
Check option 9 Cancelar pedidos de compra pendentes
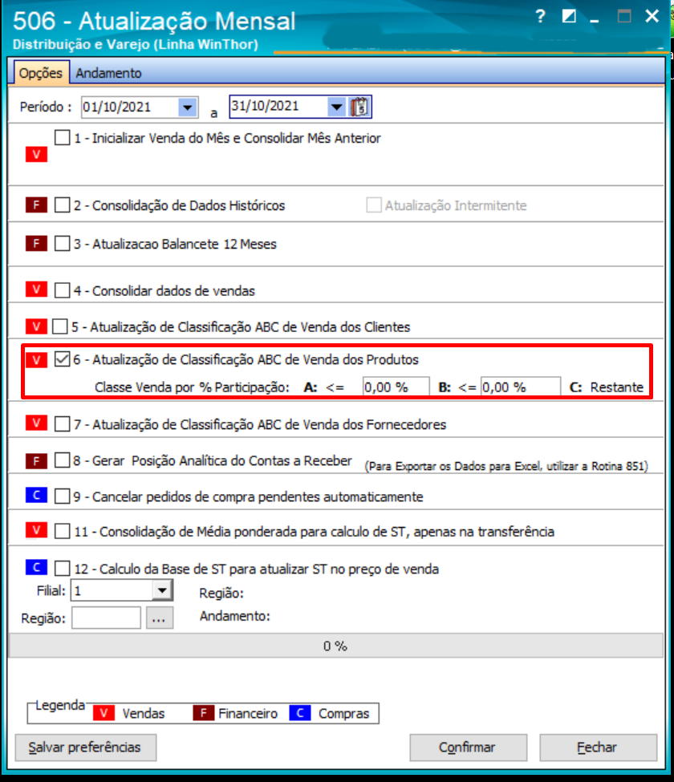63,496
